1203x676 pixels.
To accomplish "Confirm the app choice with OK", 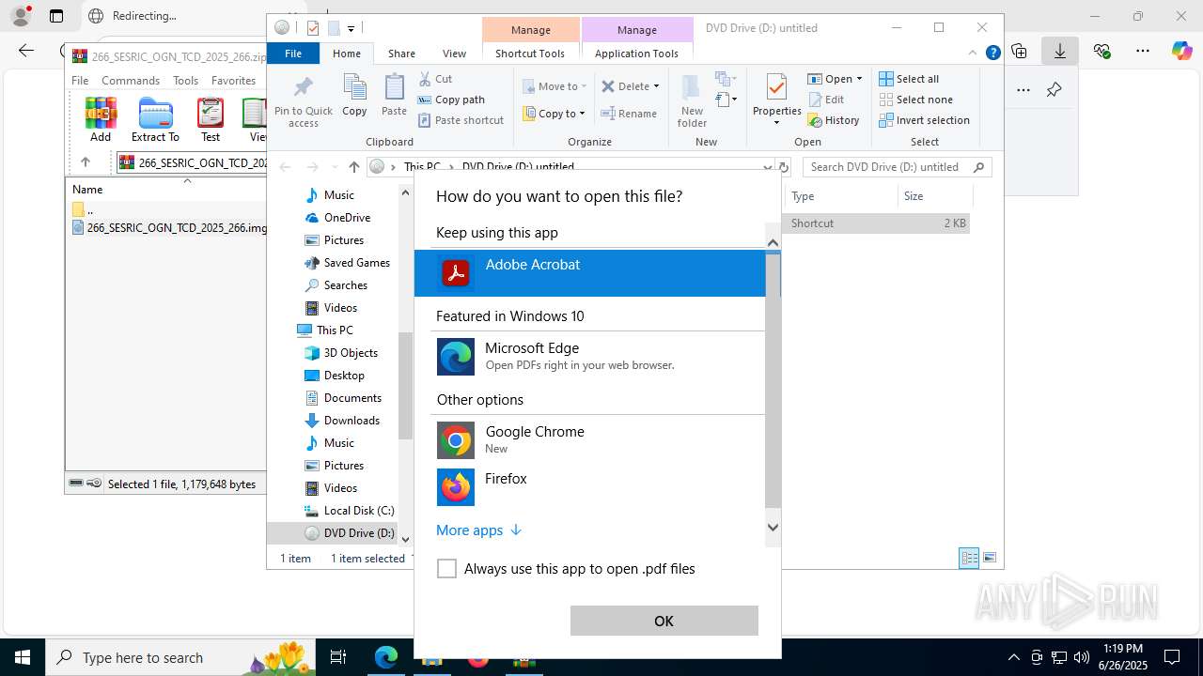I will pos(664,621).
